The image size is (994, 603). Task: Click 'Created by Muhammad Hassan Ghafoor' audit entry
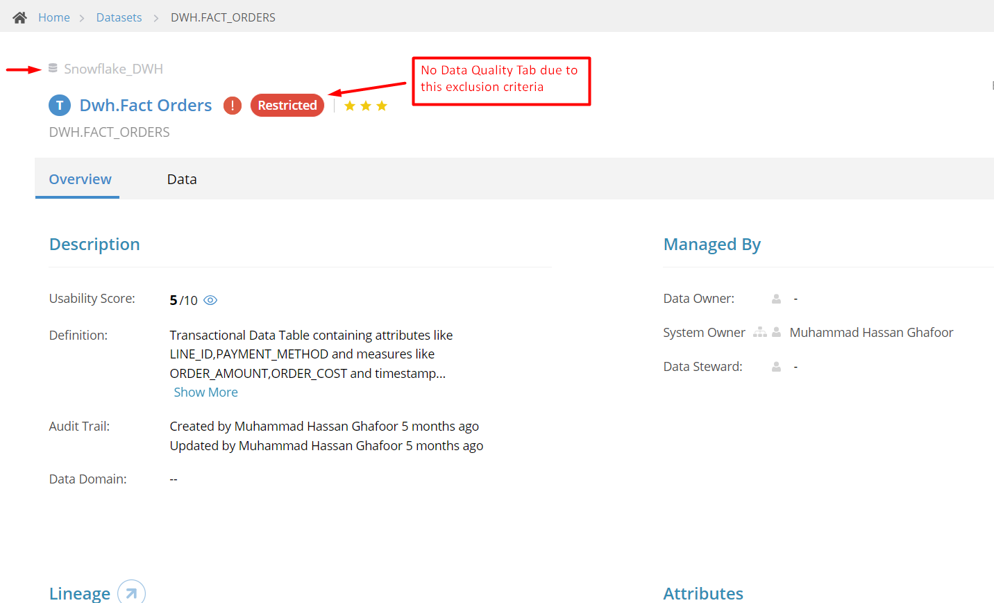pos(324,426)
